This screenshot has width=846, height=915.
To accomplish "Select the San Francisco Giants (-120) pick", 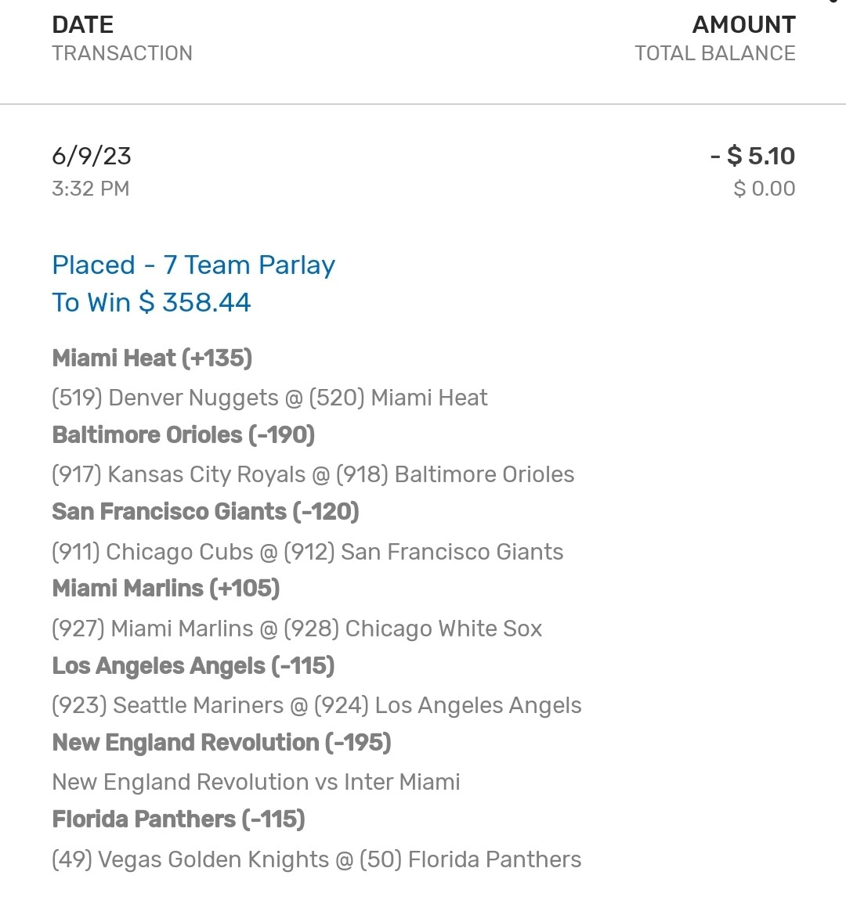I will tap(205, 512).
